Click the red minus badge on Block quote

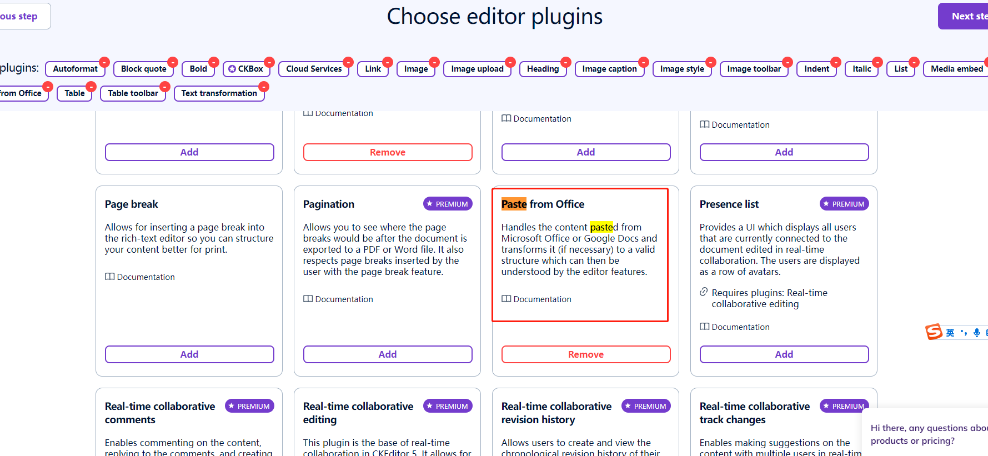pos(173,62)
